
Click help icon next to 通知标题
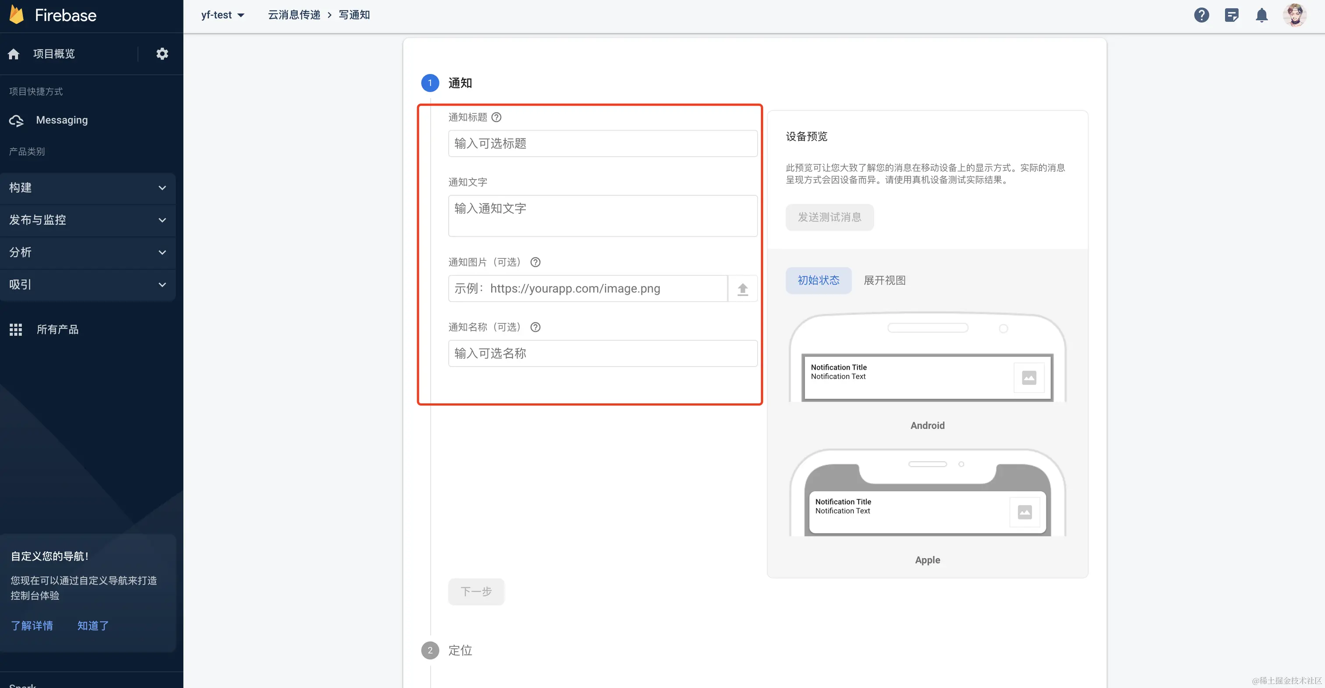coord(496,117)
